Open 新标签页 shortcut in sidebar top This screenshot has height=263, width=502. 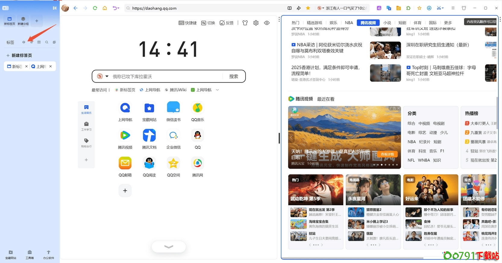(9, 21)
